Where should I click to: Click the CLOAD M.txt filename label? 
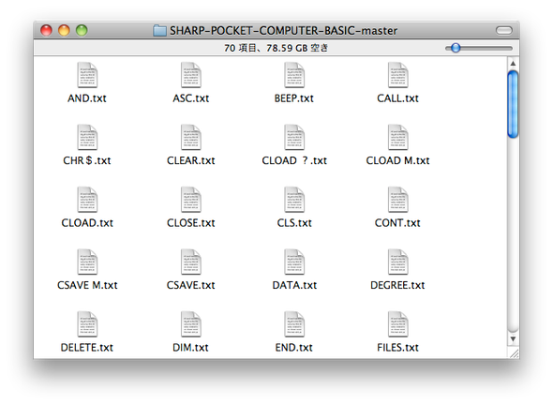397,161
